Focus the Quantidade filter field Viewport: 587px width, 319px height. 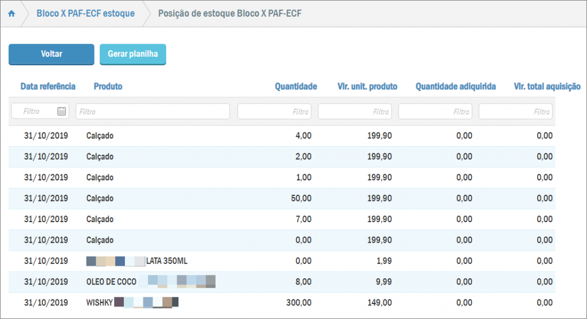274,112
